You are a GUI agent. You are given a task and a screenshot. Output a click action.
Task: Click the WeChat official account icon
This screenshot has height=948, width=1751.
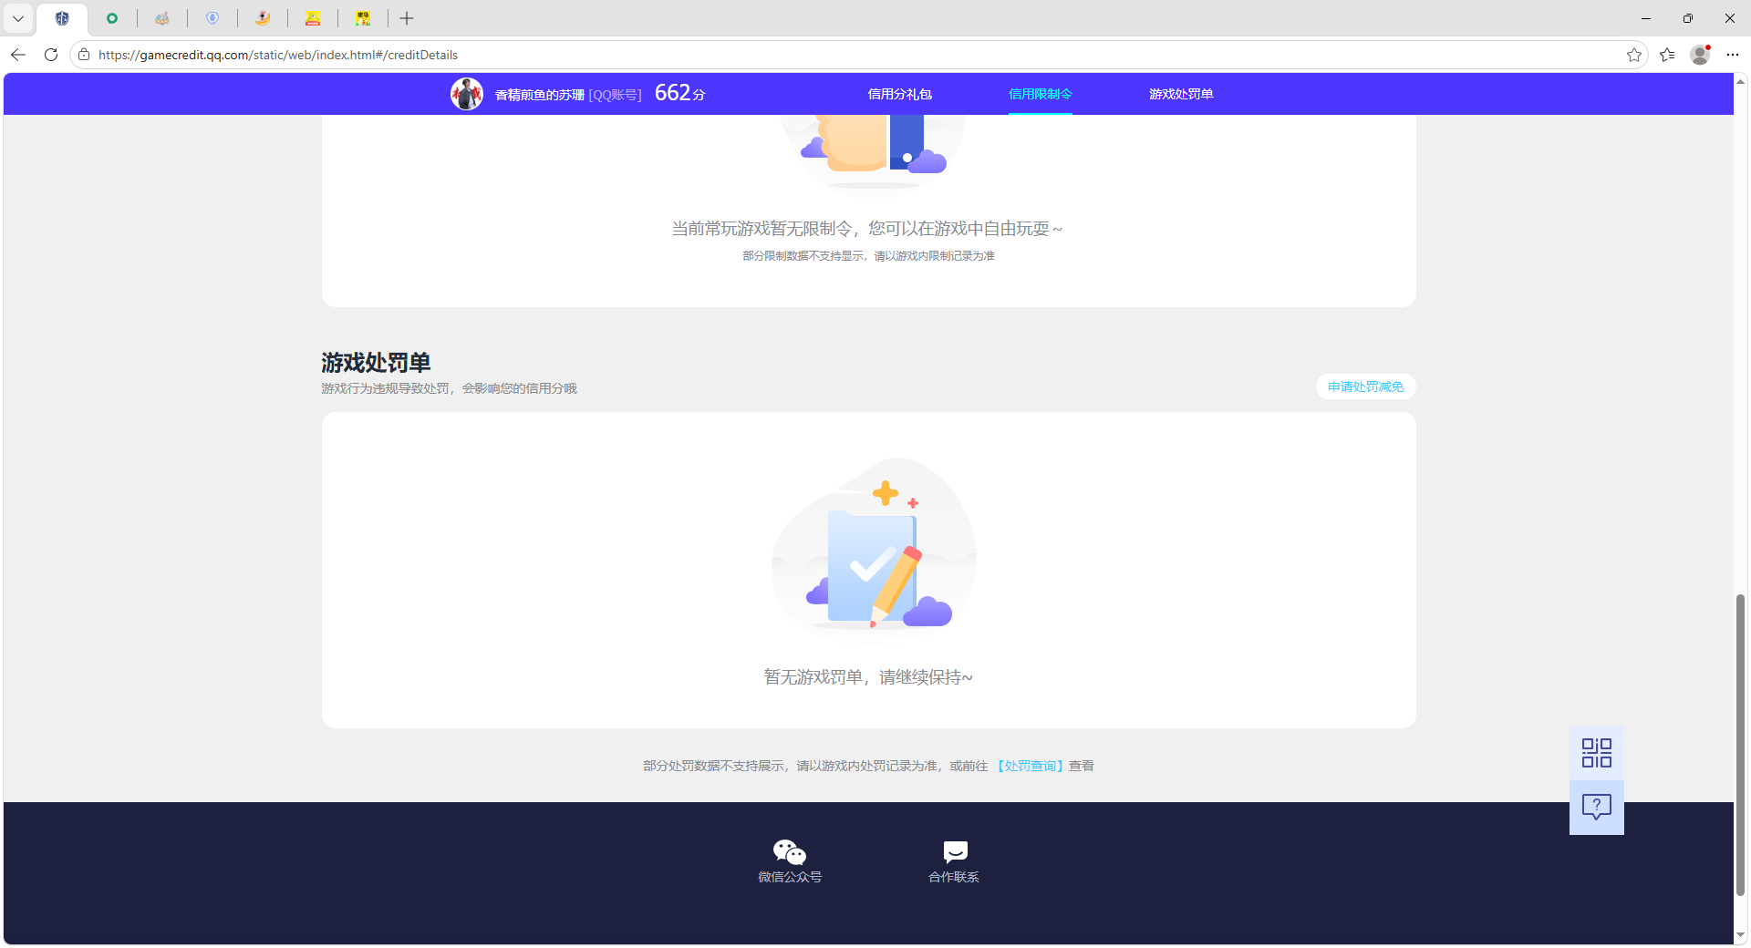pyautogui.click(x=790, y=852)
